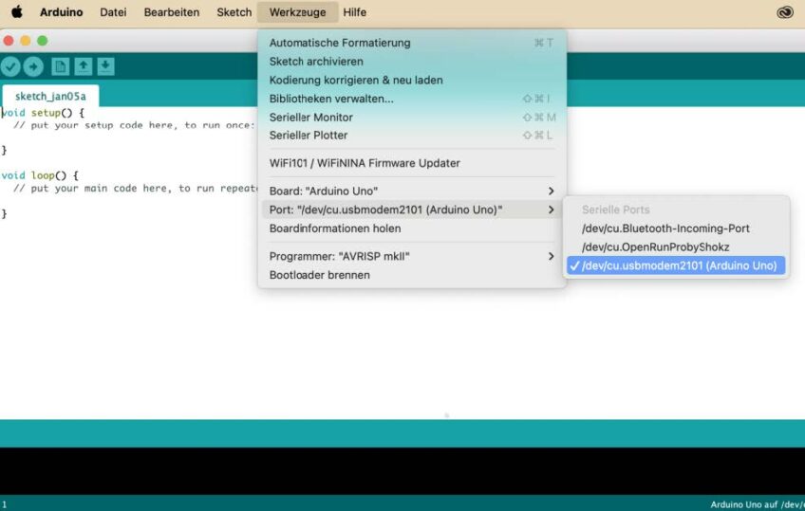The image size is (805, 511).
Task: Choose the /dev/cu.Bluetooth-Incoming-Port serial port
Action: click(x=665, y=228)
